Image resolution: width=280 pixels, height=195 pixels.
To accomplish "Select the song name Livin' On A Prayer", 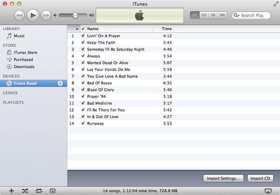I will (104, 36).
